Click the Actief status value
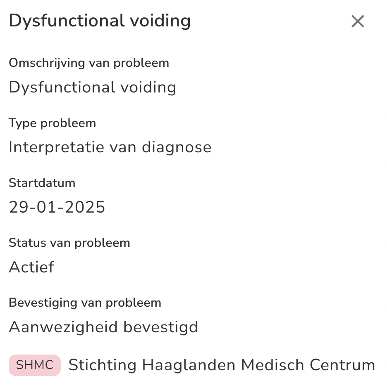 [x=31, y=267]
